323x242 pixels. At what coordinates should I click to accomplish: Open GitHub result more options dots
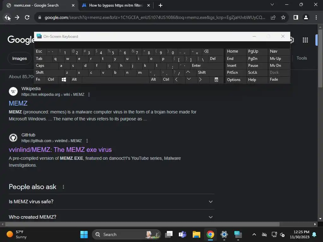(87, 141)
